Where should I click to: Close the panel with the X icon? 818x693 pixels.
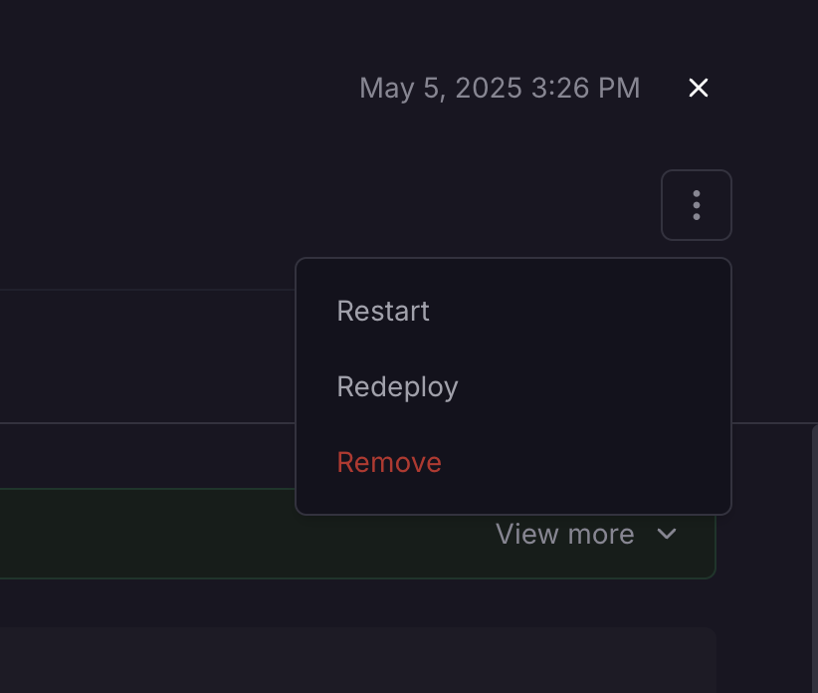tap(698, 88)
